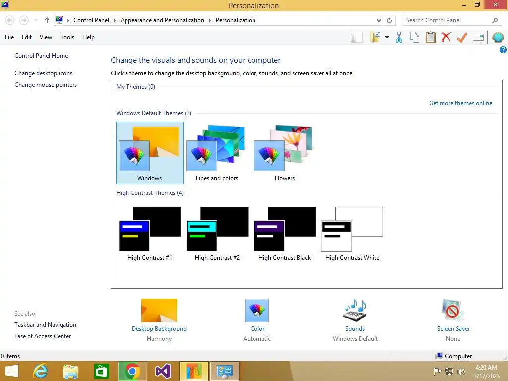
Task: Apply the High Contrast White theme
Action: click(x=352, y=234)
